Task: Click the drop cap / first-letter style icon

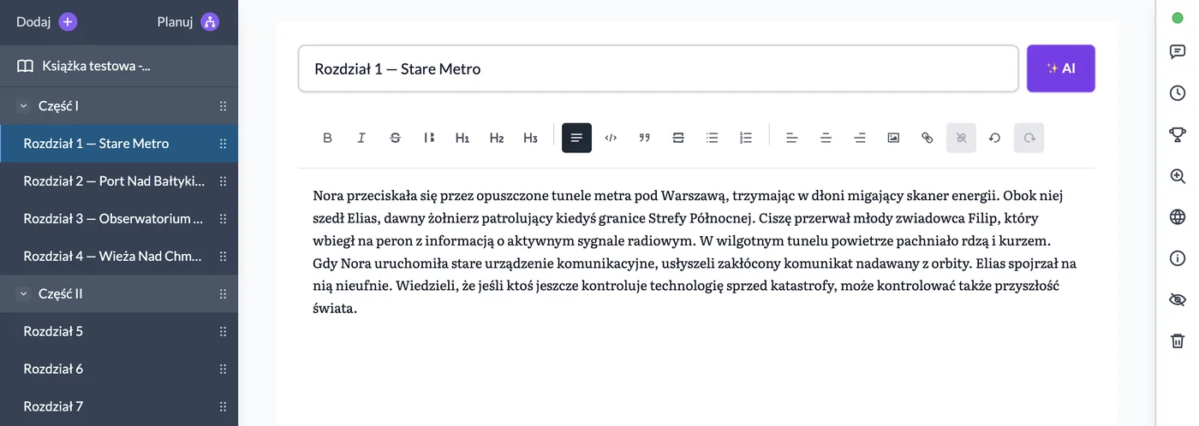Action: click(429, 138)
